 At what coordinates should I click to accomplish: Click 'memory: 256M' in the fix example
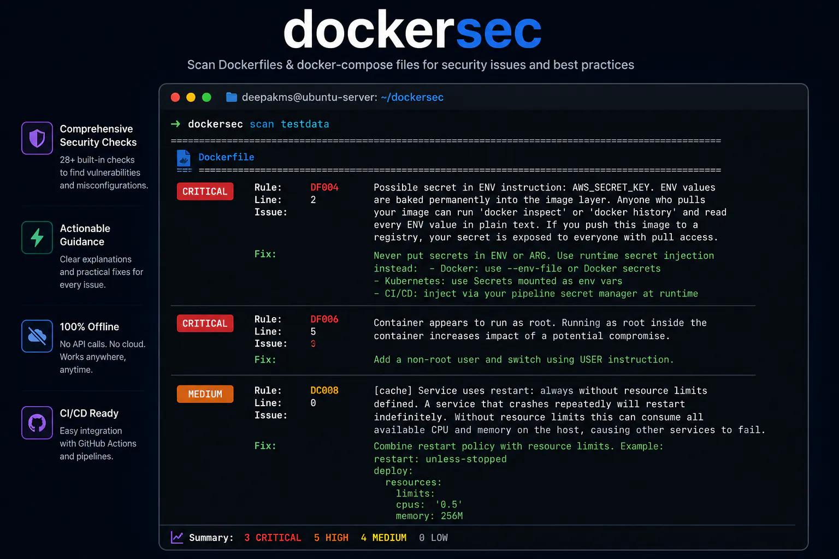click(x=429, y=516)
